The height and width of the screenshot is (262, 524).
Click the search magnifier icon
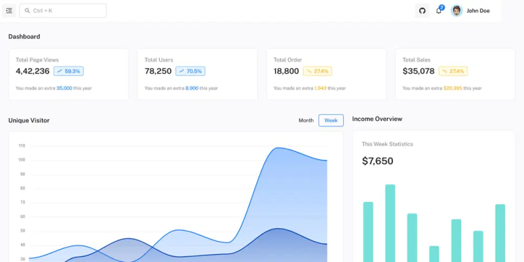[28, 10]
